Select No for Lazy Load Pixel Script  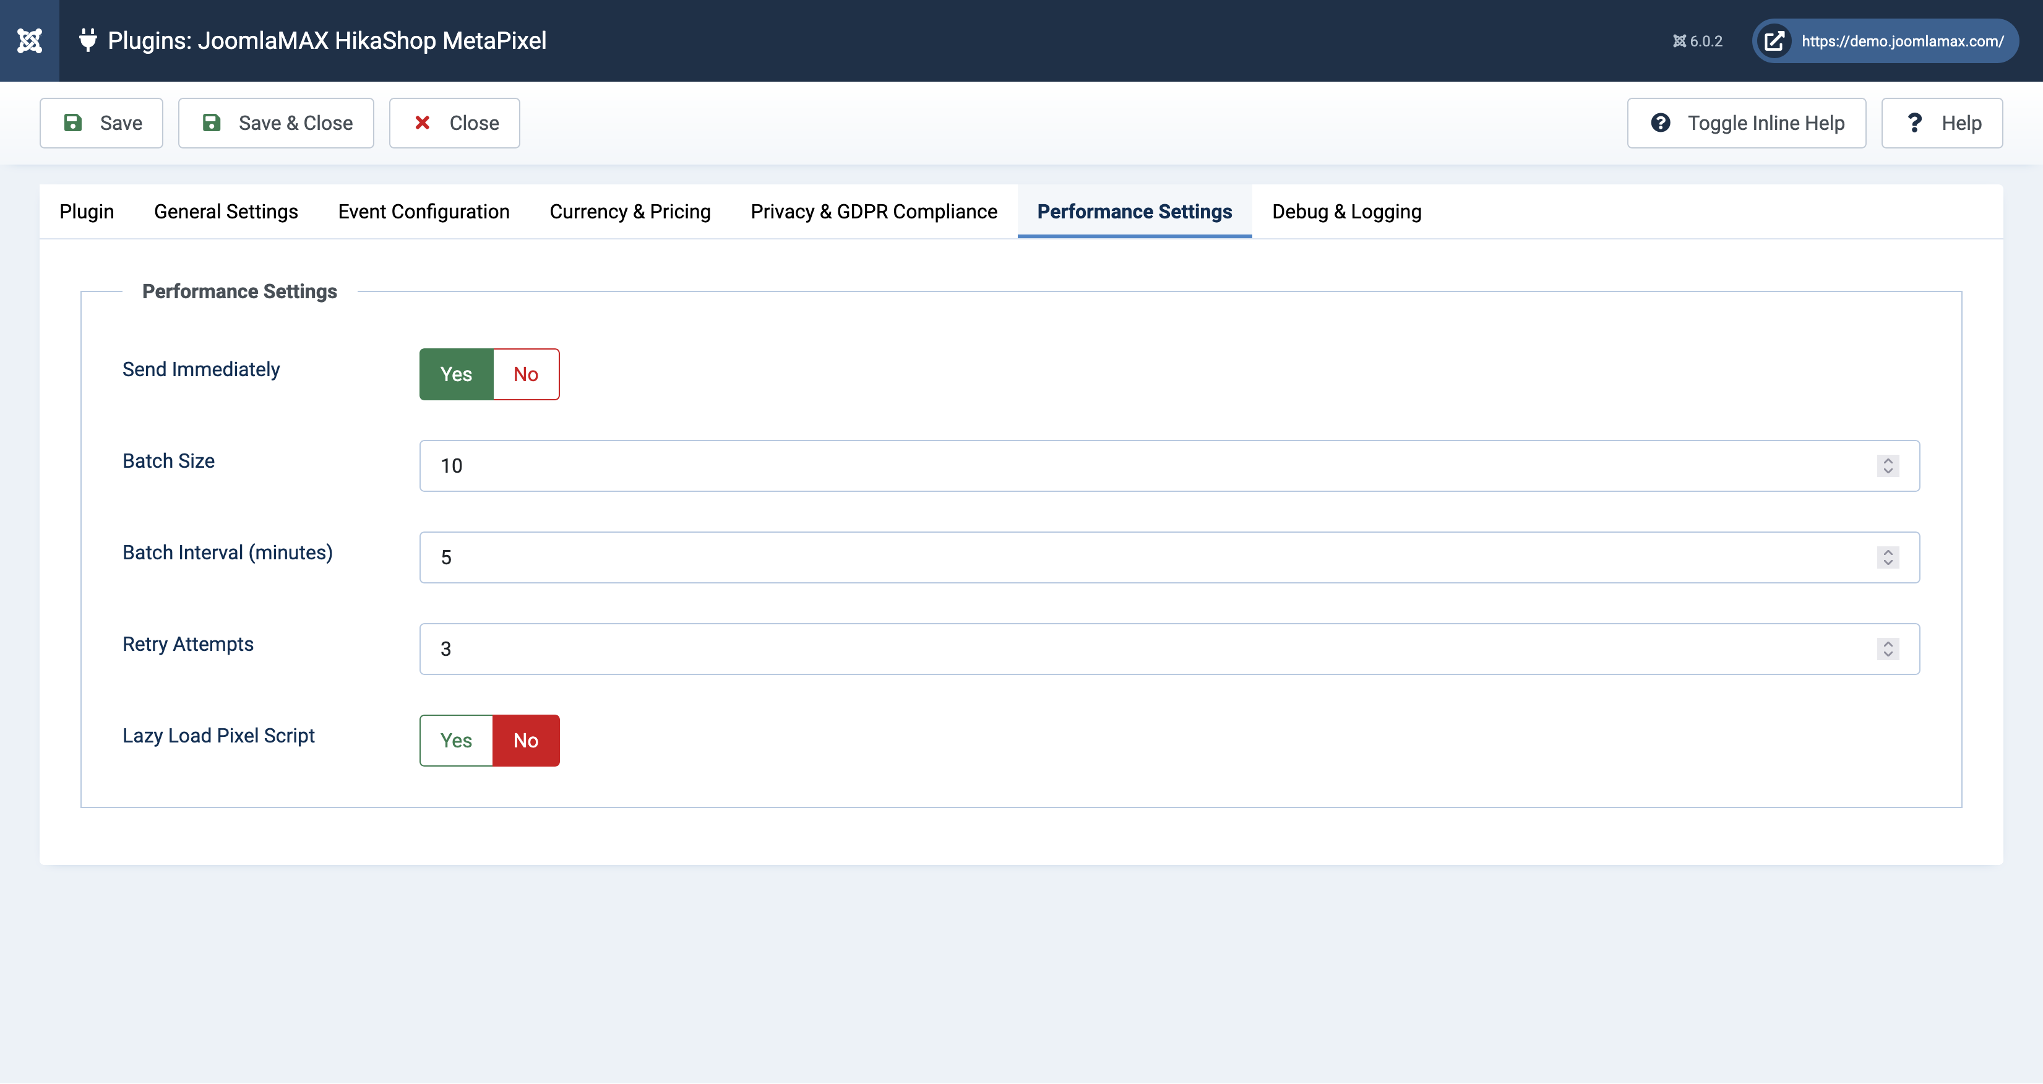pyautogui.click(x=525, y=741)
